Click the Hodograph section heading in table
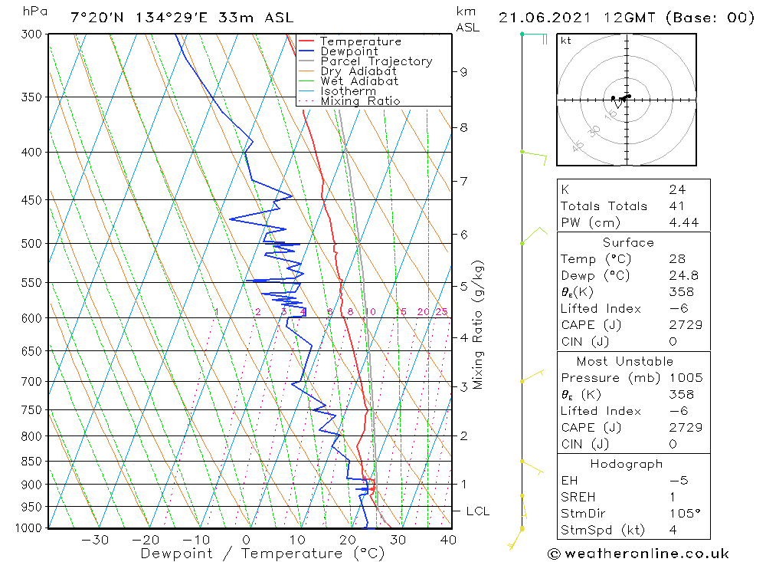This screenshot has width=766, height=562. coord(627,464)
